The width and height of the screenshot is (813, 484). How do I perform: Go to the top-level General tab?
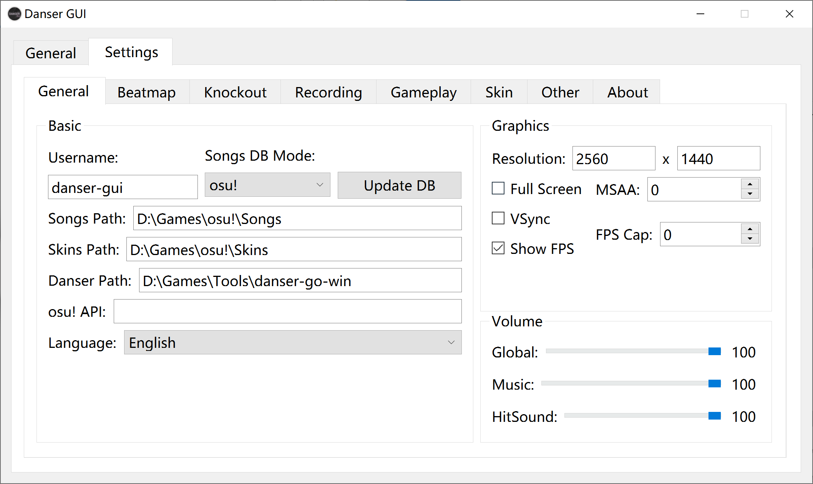tap(51, 53)
